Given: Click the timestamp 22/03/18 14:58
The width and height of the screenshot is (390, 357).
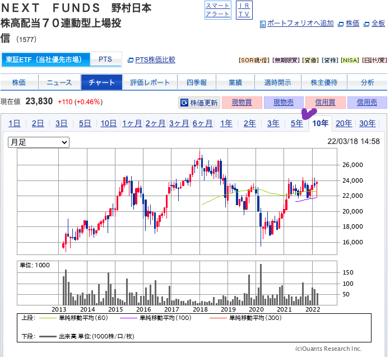Looking at the screenshot, I should click(354, 141).
